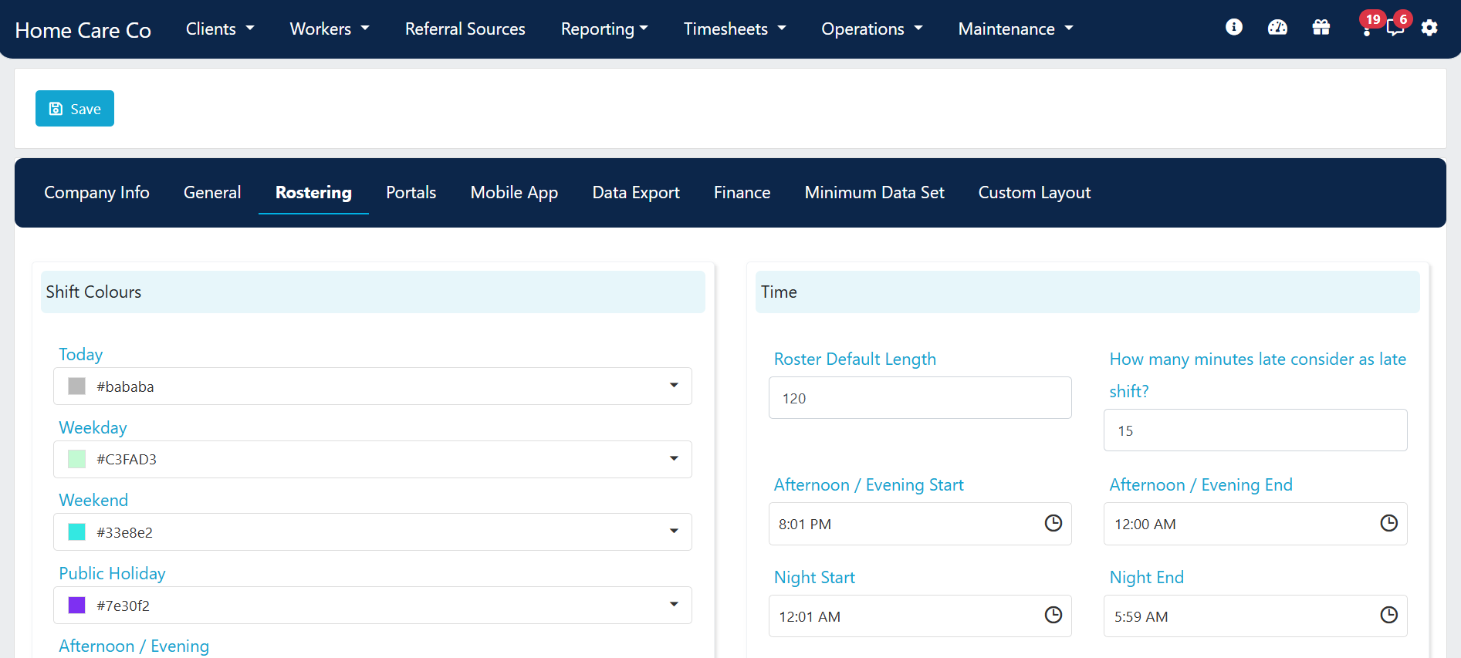1461x658 pixels.
Task: Open messages icon with 6 badge
Action: (1398, 25)
